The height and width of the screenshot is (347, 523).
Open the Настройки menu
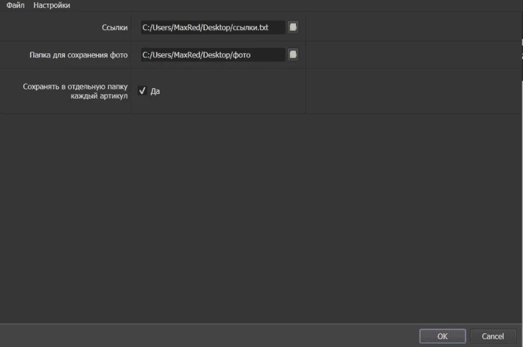pos(52,5)
